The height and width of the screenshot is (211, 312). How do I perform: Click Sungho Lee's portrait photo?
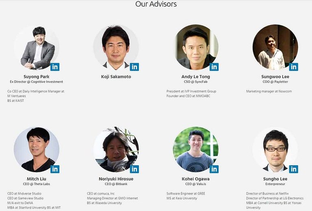pyautogui.click(x=275, y=149)
